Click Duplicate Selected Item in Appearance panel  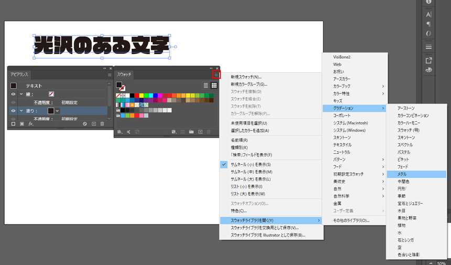click(94, 124)
